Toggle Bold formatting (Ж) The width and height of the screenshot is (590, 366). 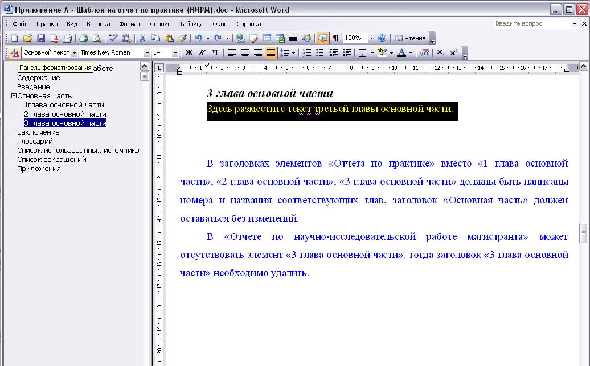point(189,52)
